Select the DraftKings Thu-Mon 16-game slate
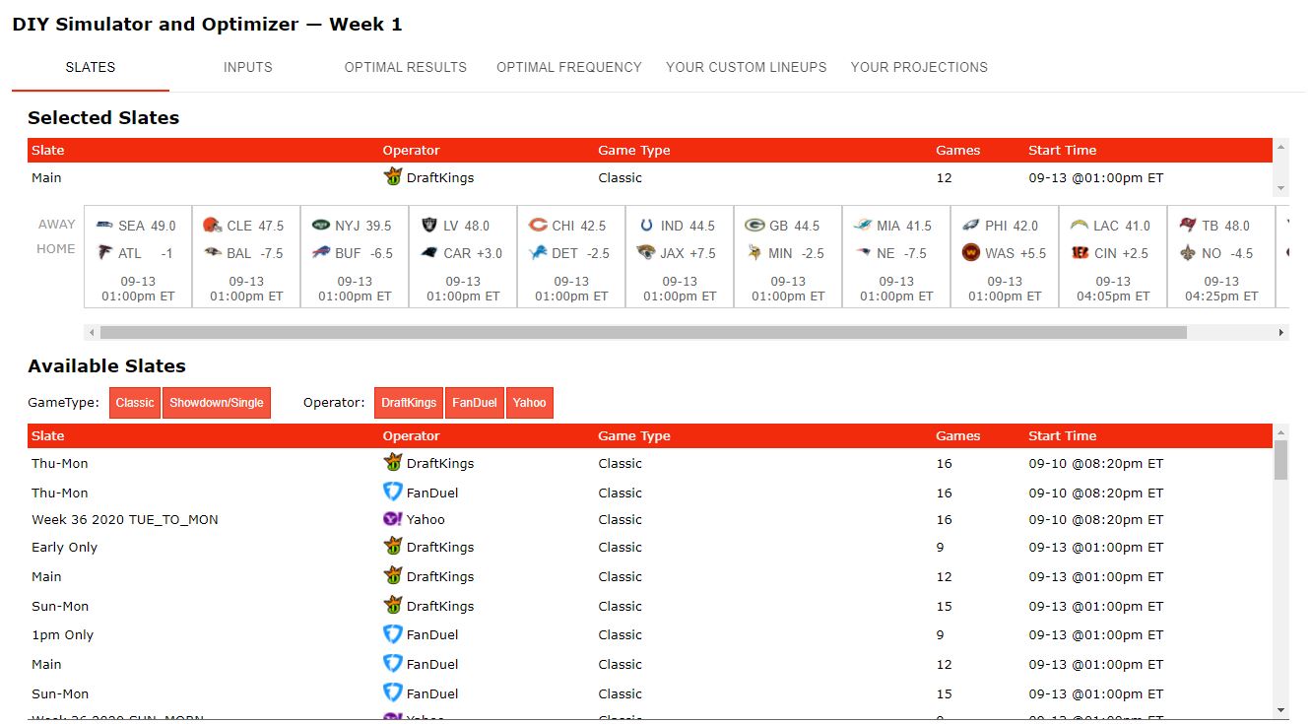This screenshot has width=1311, height=724. point(650,463)
